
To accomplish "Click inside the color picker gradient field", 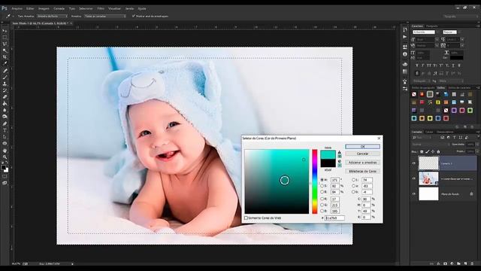I will (277, 181).
